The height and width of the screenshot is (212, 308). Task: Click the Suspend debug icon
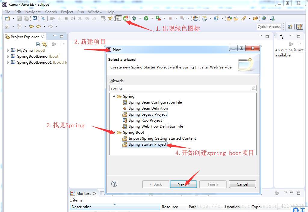pos(59,18)
